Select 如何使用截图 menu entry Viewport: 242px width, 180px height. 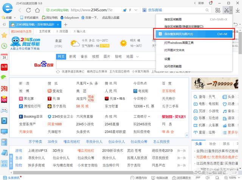194,67
